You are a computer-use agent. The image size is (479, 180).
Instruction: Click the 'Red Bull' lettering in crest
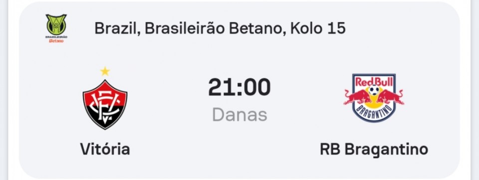(374, 81)
